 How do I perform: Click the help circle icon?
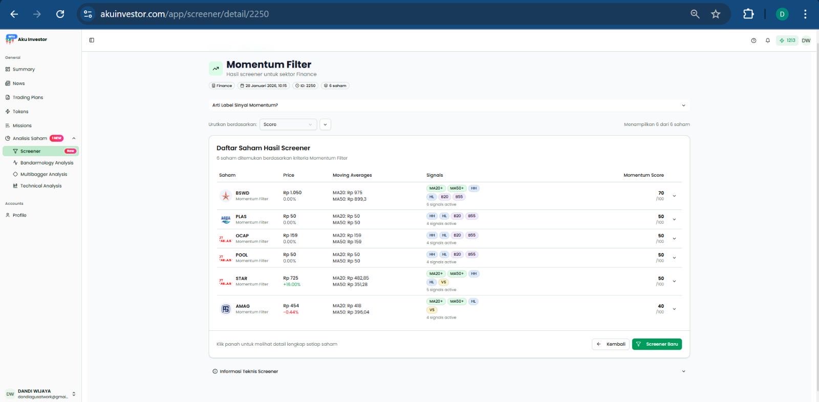pos(753,40)
